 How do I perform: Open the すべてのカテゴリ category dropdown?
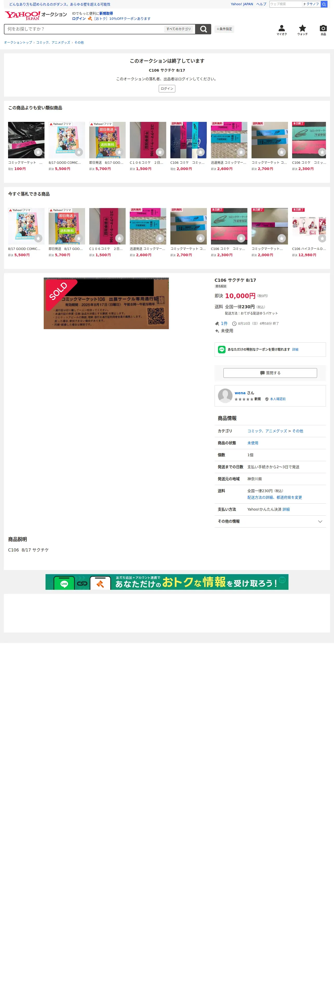[x=178, y=29]
